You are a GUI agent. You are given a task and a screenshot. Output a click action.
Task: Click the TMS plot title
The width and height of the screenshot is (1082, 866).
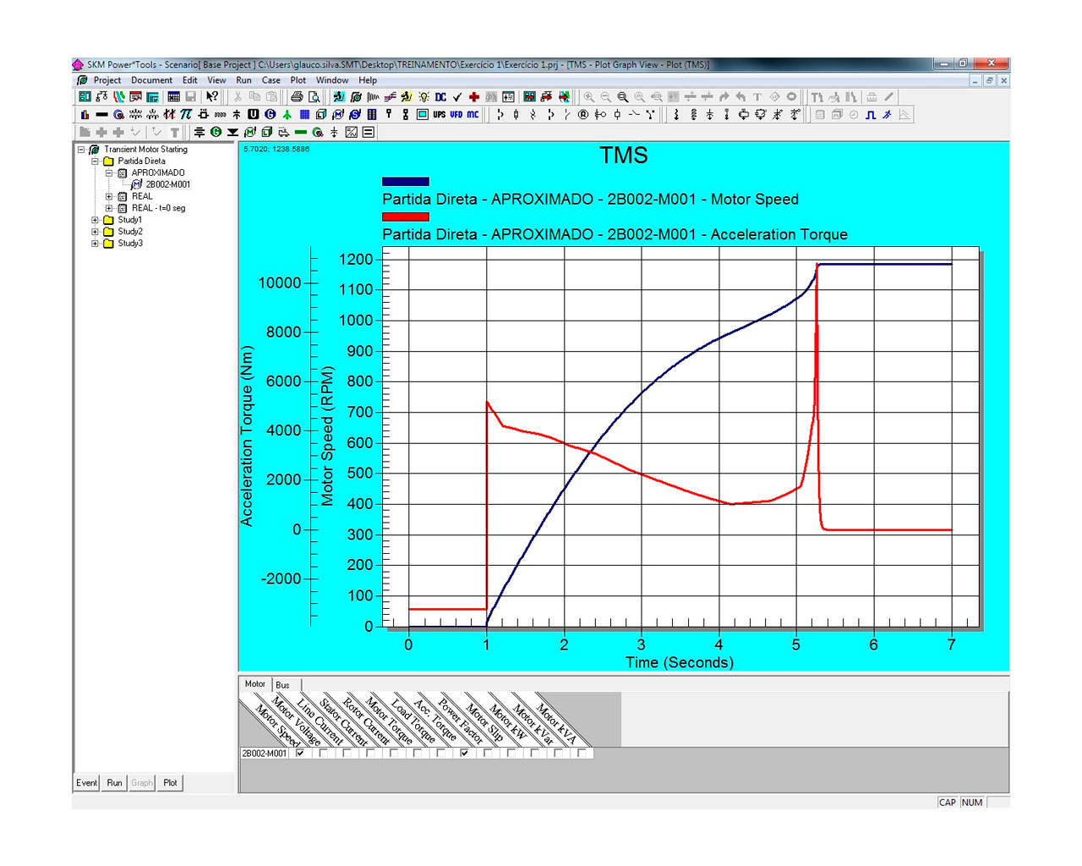pyautogui.click(x=624, y=156)
